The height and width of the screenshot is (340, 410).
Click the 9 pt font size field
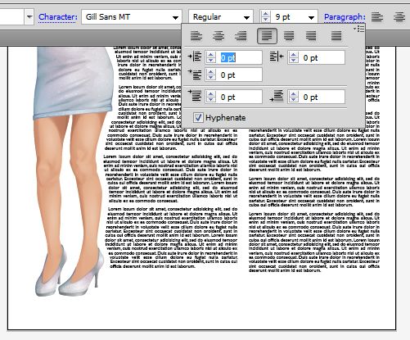(x=289, y=17)
